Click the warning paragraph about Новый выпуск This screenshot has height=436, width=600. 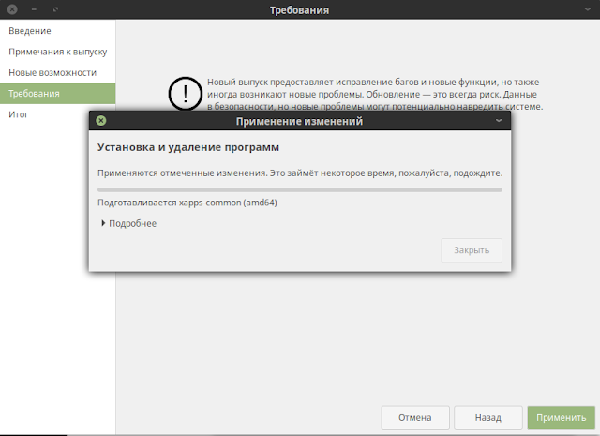pyautogui.click(x=375, y=94)
